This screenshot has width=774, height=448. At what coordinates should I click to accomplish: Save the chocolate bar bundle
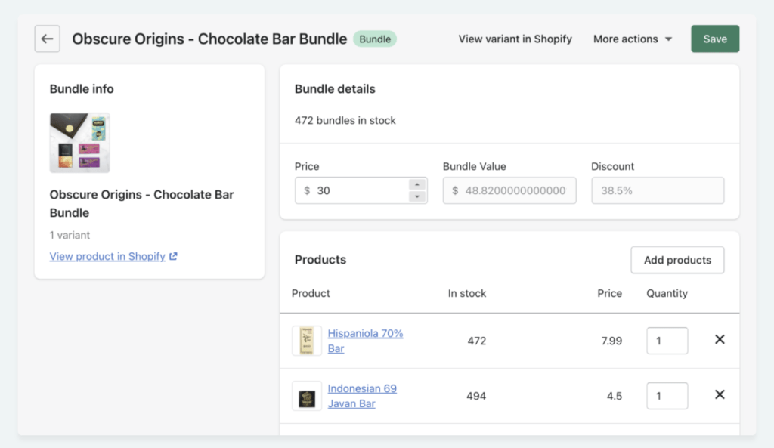point(714,39)
